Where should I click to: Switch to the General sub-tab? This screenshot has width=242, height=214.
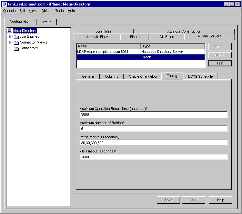pos(88,76)
